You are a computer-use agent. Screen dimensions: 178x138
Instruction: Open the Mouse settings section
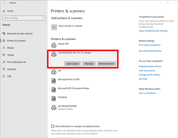tap(10, 48)
